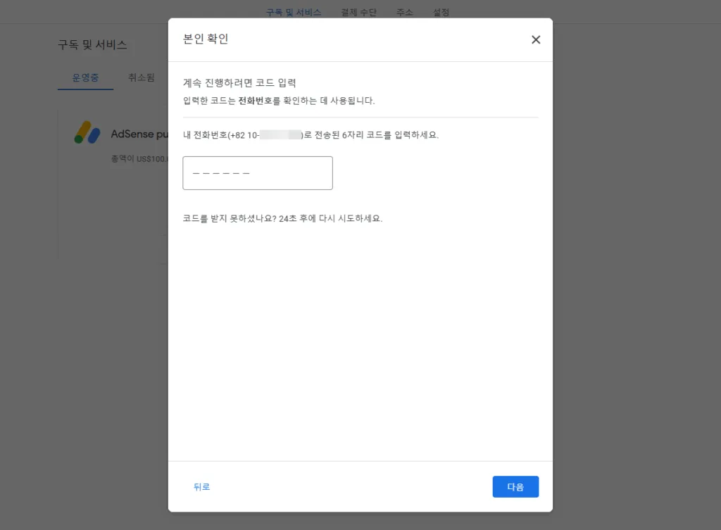Click the 계속 진행하려면 코드 입력 heading
The height and width of the screenshot is (530, 721).
239,83
